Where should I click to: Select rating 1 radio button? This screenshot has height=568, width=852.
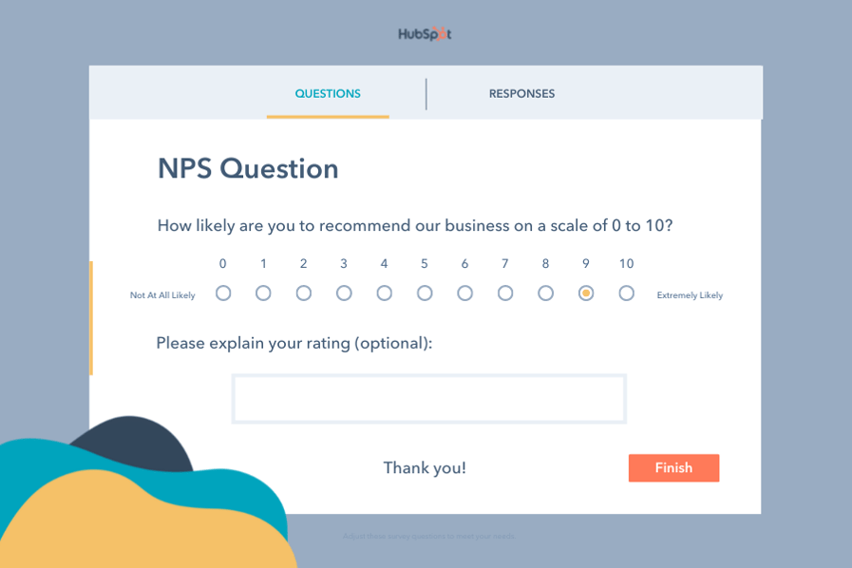(x=263, y=293)
